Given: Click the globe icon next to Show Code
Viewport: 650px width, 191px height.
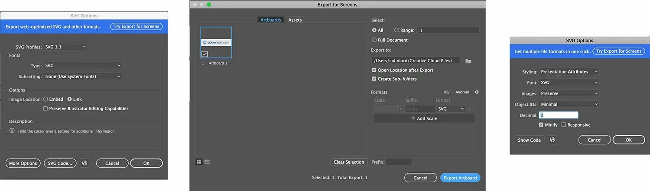Looking at the screenshot, I should point(552,140).
